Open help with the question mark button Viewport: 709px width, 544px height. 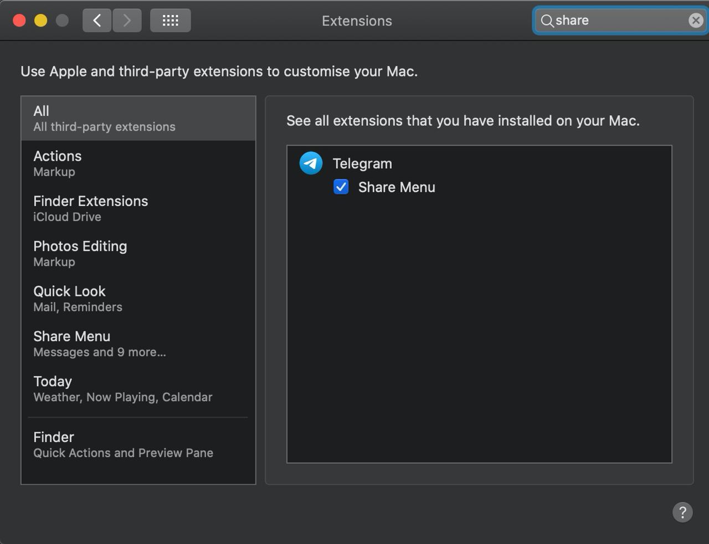682,512
